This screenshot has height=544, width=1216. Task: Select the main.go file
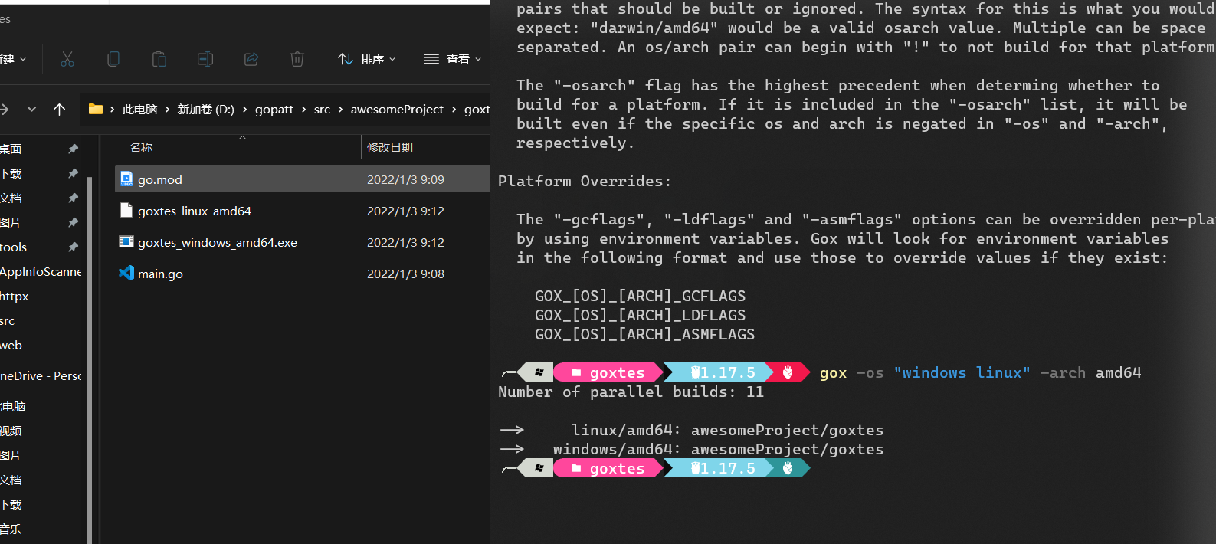302,274
